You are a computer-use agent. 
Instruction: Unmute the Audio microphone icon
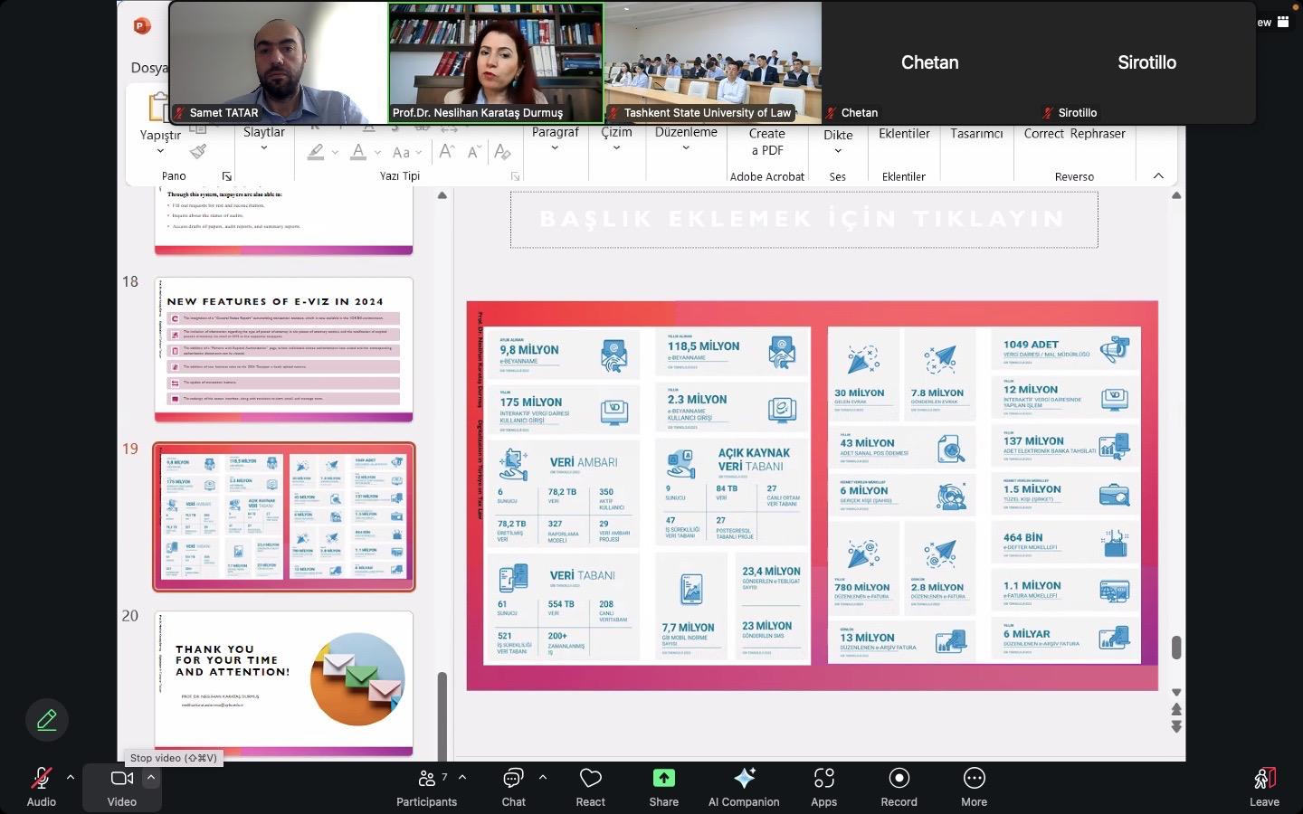[x=41, y=779]
